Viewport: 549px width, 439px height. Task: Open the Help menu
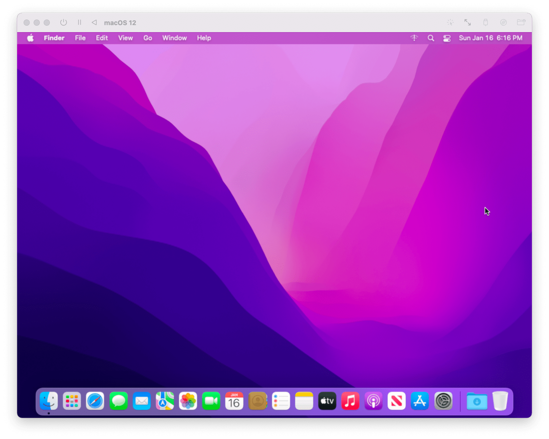coord(204,38)
